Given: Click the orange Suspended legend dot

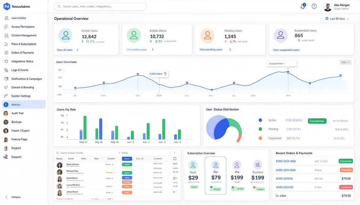Looking at the screenshot, I should coord(260,138).
